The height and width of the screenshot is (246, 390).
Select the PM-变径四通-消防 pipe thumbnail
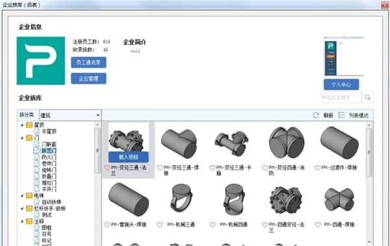click(x=286, y=143)
